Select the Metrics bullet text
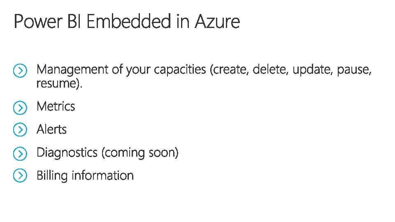 click(56, 106)
